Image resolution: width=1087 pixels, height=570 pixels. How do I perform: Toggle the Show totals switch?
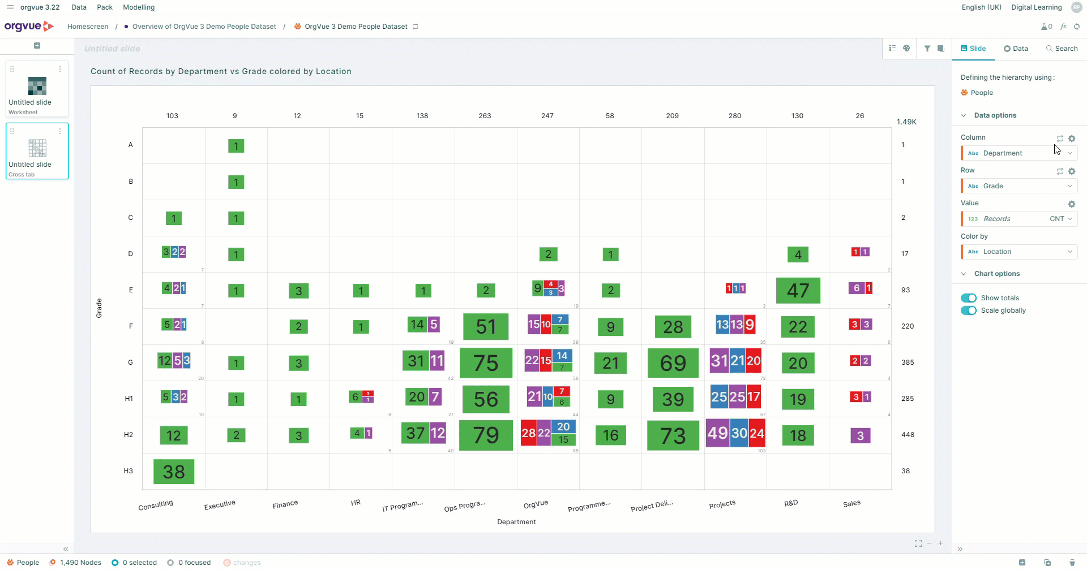tap(969, 298)
